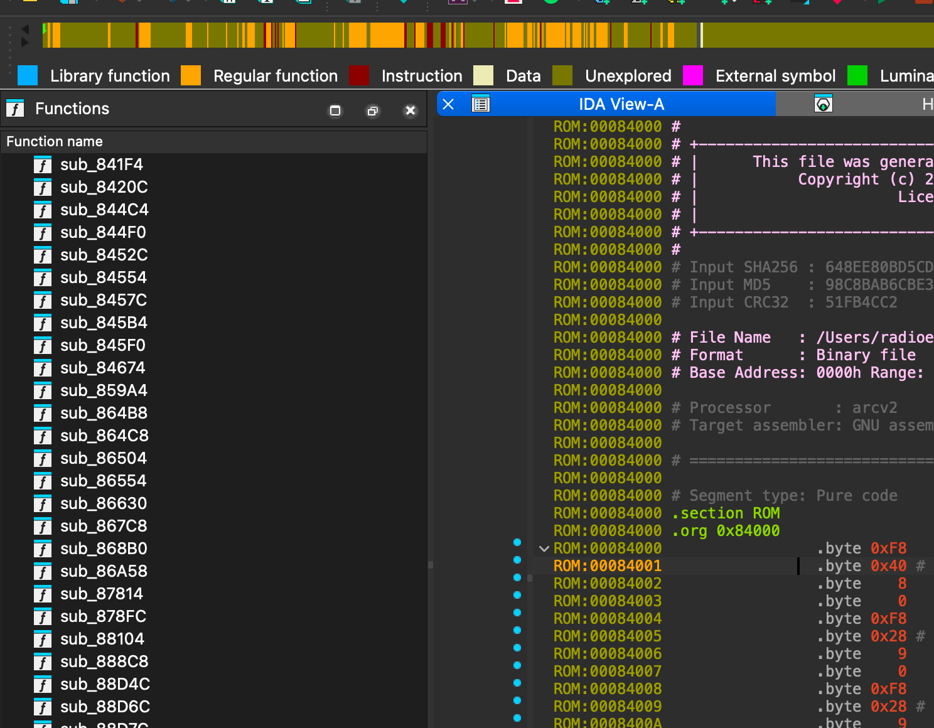Select function sub_841F4 in list
The height and width of the screenshot is (728, 934).
(213, 164)
